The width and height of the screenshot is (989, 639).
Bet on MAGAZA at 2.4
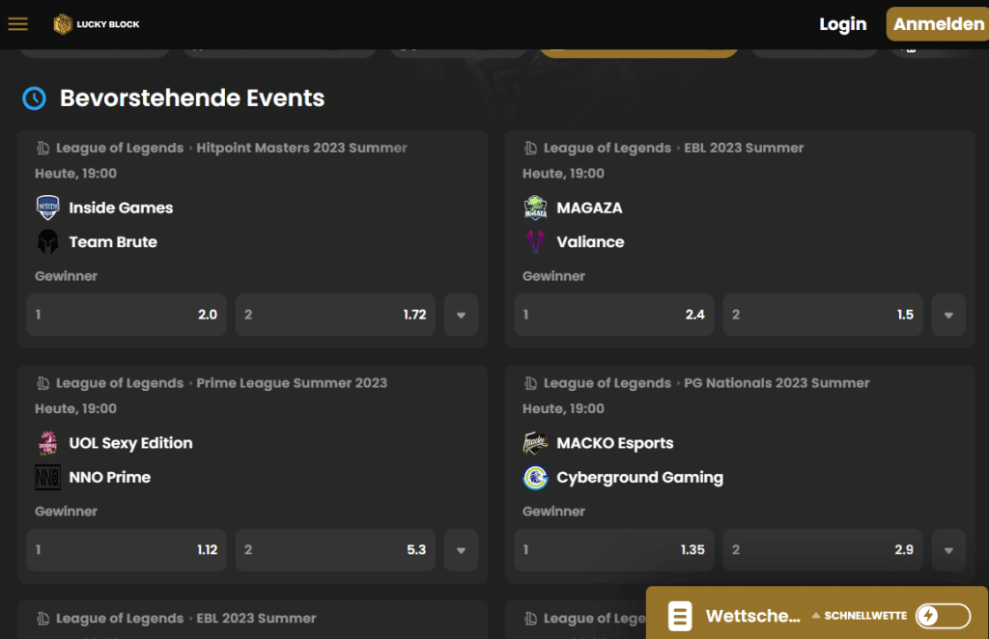point(613,315)
